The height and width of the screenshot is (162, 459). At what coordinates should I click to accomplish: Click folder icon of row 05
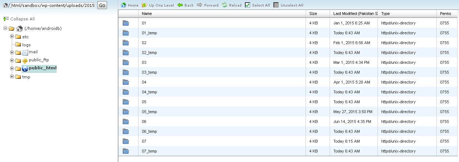126,102
